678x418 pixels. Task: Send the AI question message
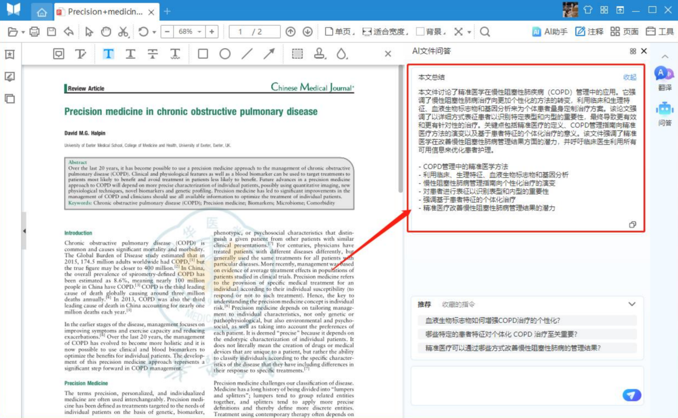(631, 395)
